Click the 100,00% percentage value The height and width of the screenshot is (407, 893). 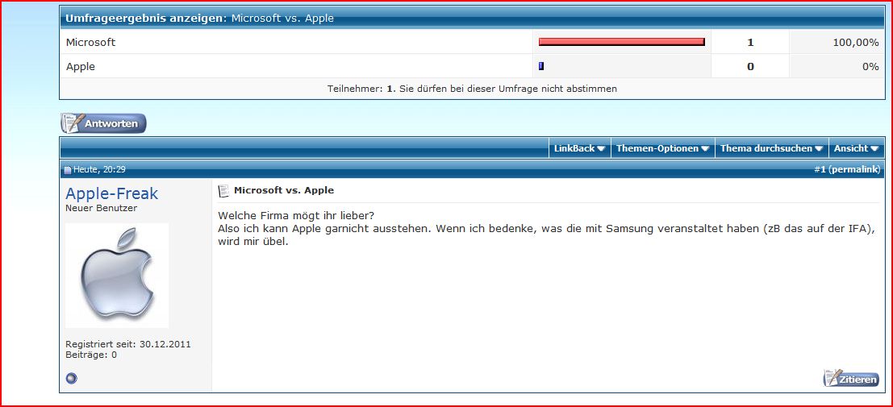[x=855, y=42]
